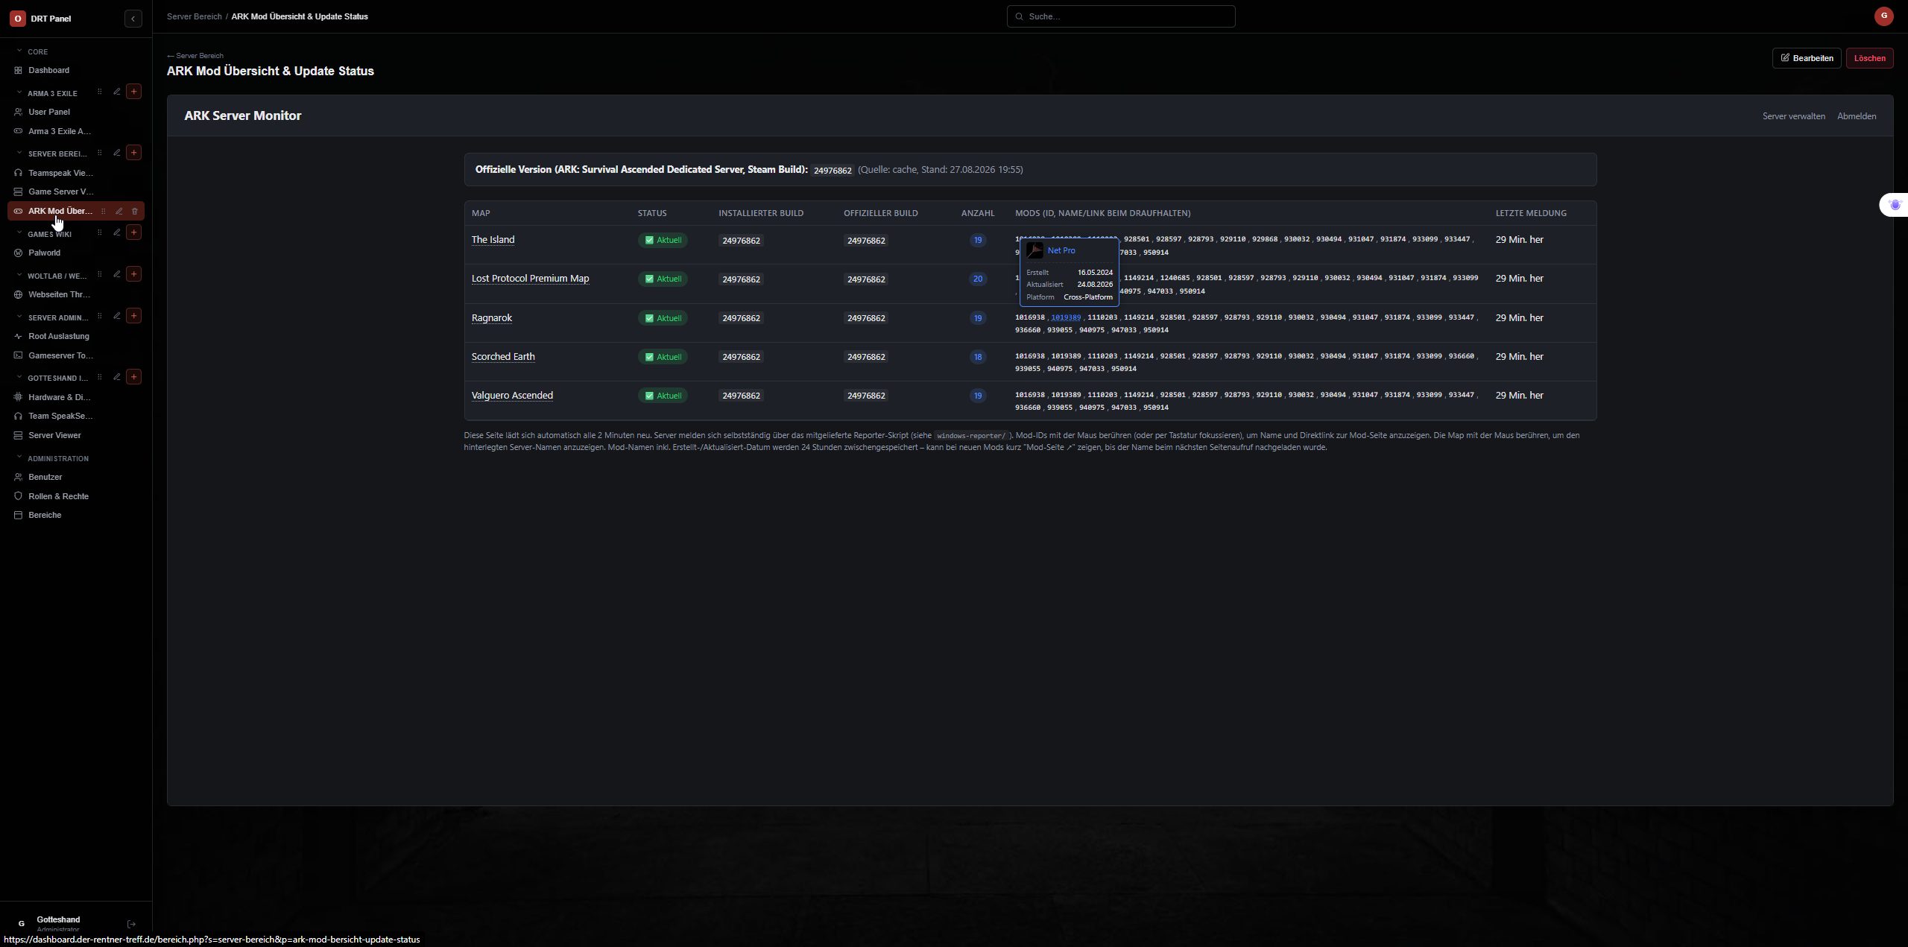
Task: Click the floating purple assistant icon at right edge
Action: 1895,205
